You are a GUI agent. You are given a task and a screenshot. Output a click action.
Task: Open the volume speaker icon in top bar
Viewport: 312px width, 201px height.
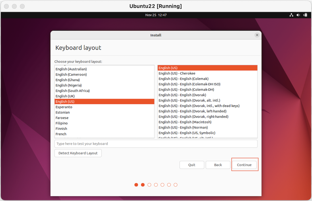pos(298,15)
